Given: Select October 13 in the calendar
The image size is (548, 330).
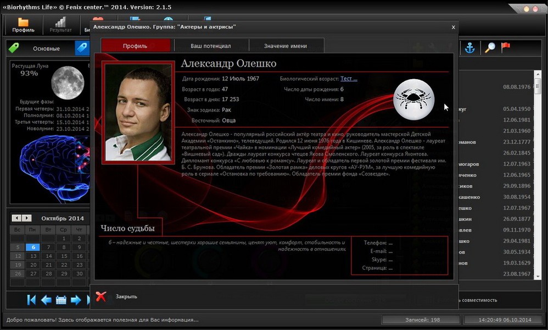Looking at the screenshot, I should pyautogui.click(x=33, y=256).
